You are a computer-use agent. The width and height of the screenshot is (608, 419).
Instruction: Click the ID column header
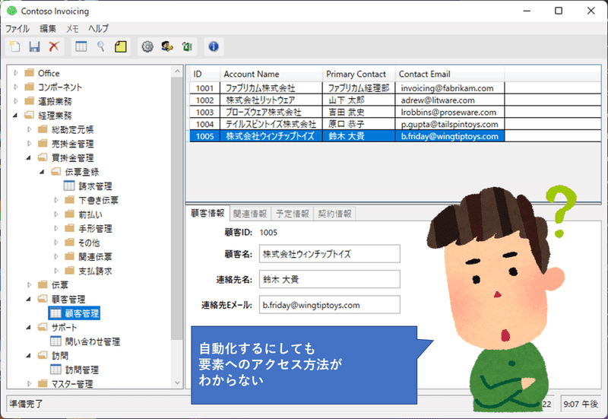pos(204,74)
